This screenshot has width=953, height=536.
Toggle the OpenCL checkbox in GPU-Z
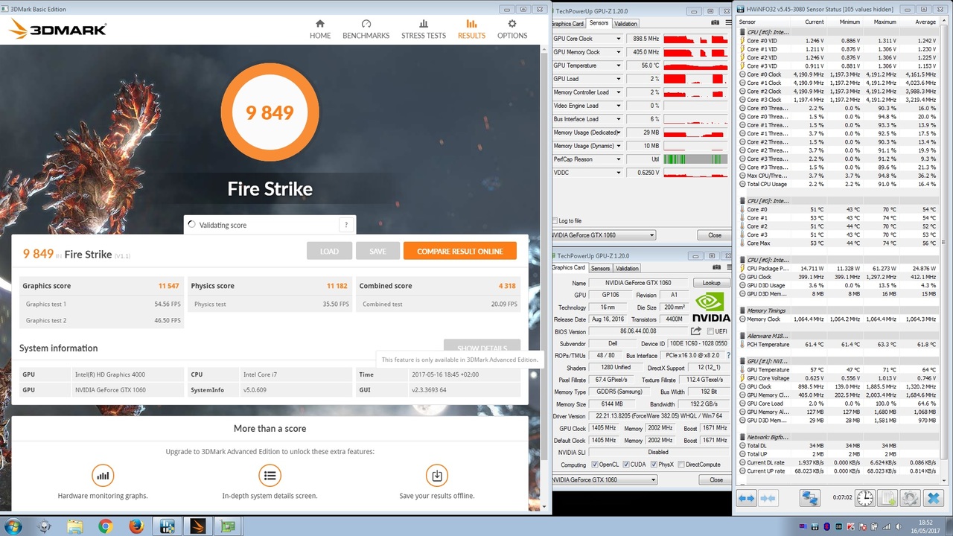595,465
